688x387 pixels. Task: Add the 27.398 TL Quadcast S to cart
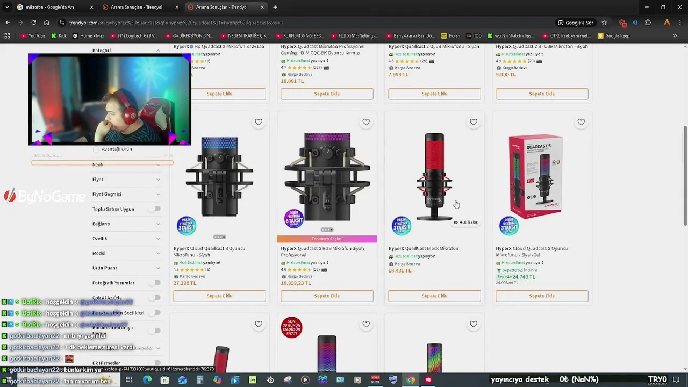coord(219,296)
